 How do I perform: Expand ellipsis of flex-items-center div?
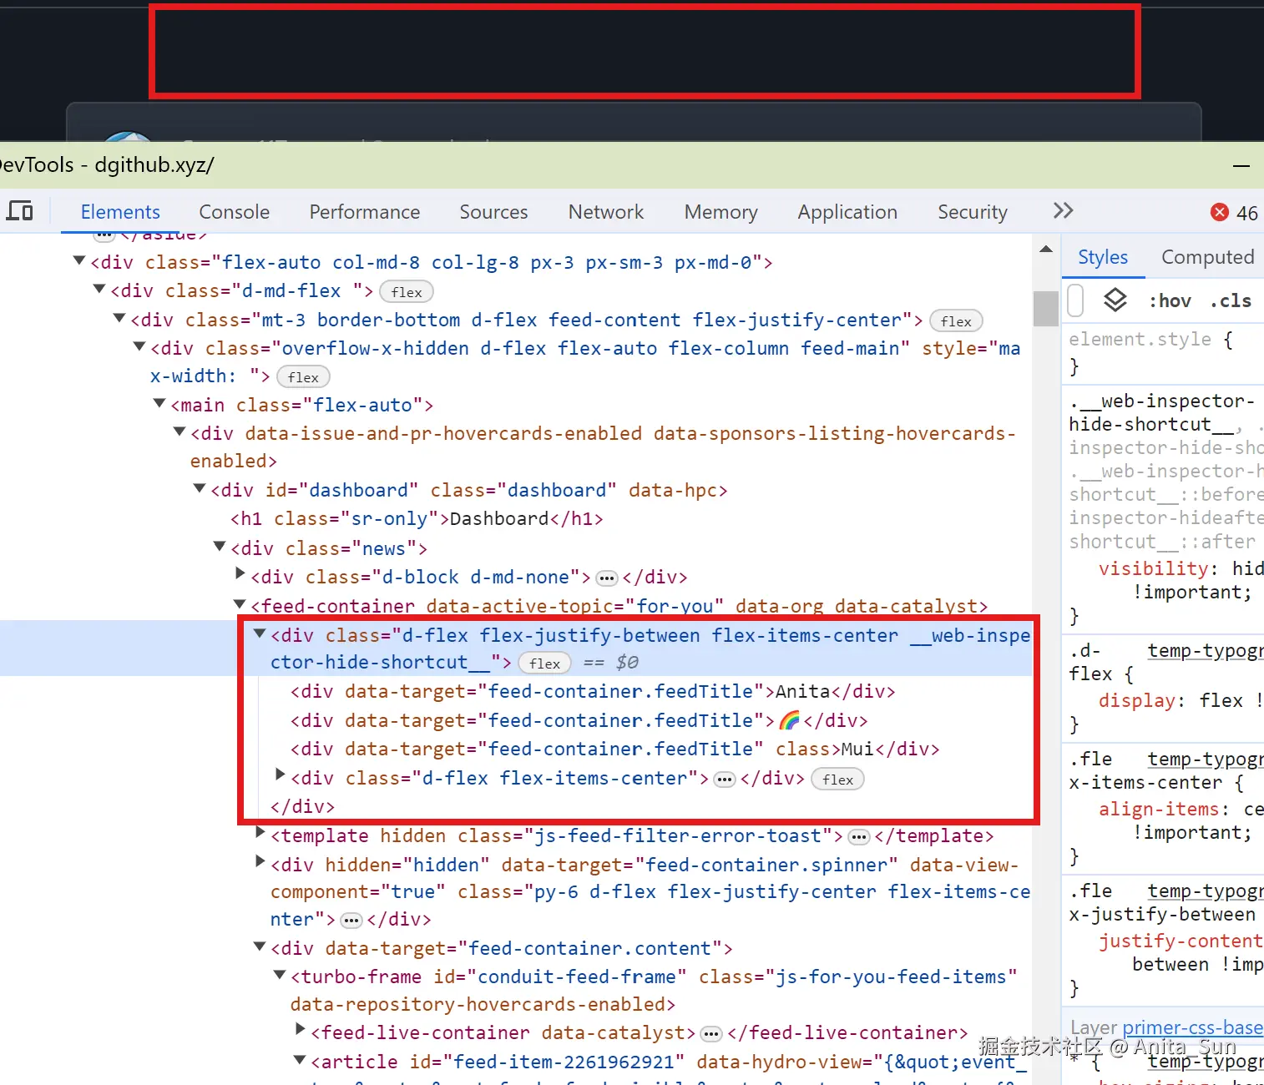(725, 780)
